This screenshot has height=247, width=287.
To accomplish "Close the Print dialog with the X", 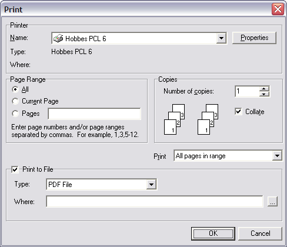I will point(278,9).
